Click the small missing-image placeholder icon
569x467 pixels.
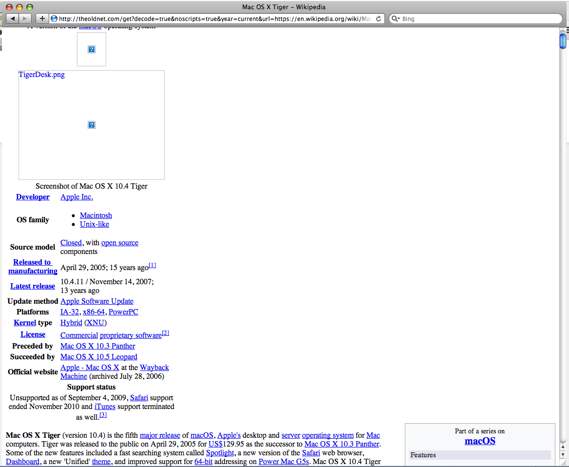point(92,49)
